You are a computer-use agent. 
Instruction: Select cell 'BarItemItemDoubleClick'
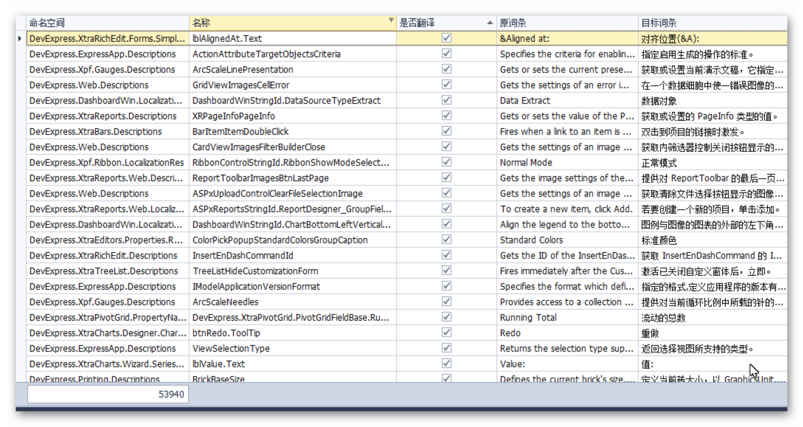click(293, 131)
